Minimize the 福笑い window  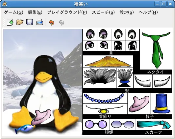157,4
